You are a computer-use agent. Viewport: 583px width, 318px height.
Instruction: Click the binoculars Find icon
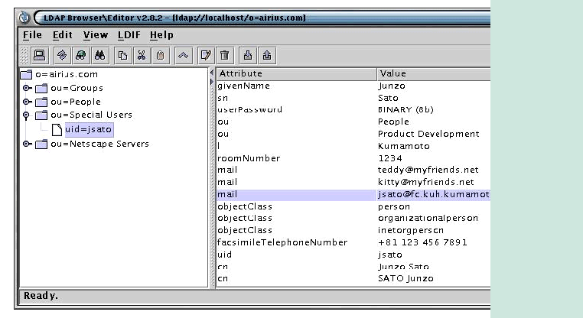point(99,56)
